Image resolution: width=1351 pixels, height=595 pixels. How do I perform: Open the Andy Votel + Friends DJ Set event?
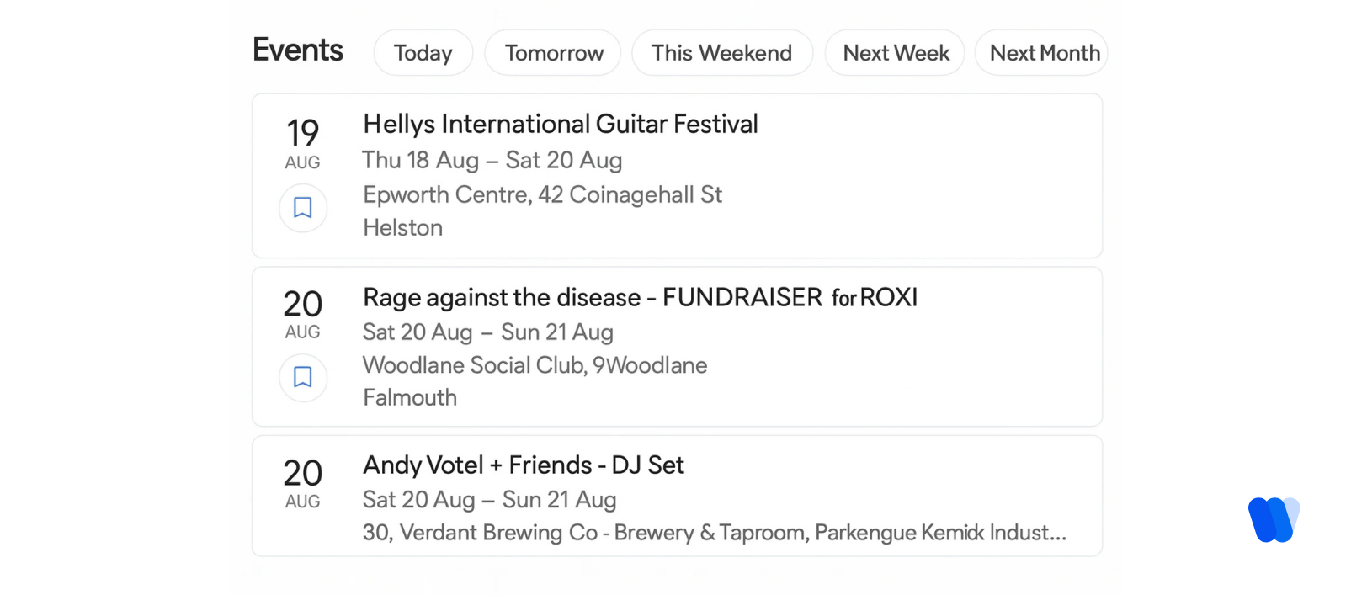pos(523,465)
